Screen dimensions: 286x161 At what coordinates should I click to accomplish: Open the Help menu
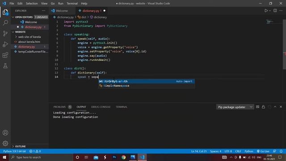84,3
